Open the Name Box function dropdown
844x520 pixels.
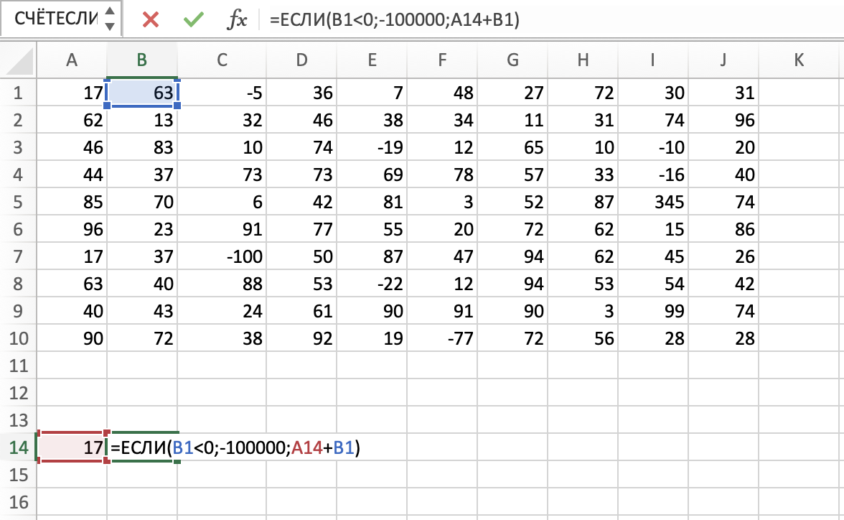[x=109, y=19]
